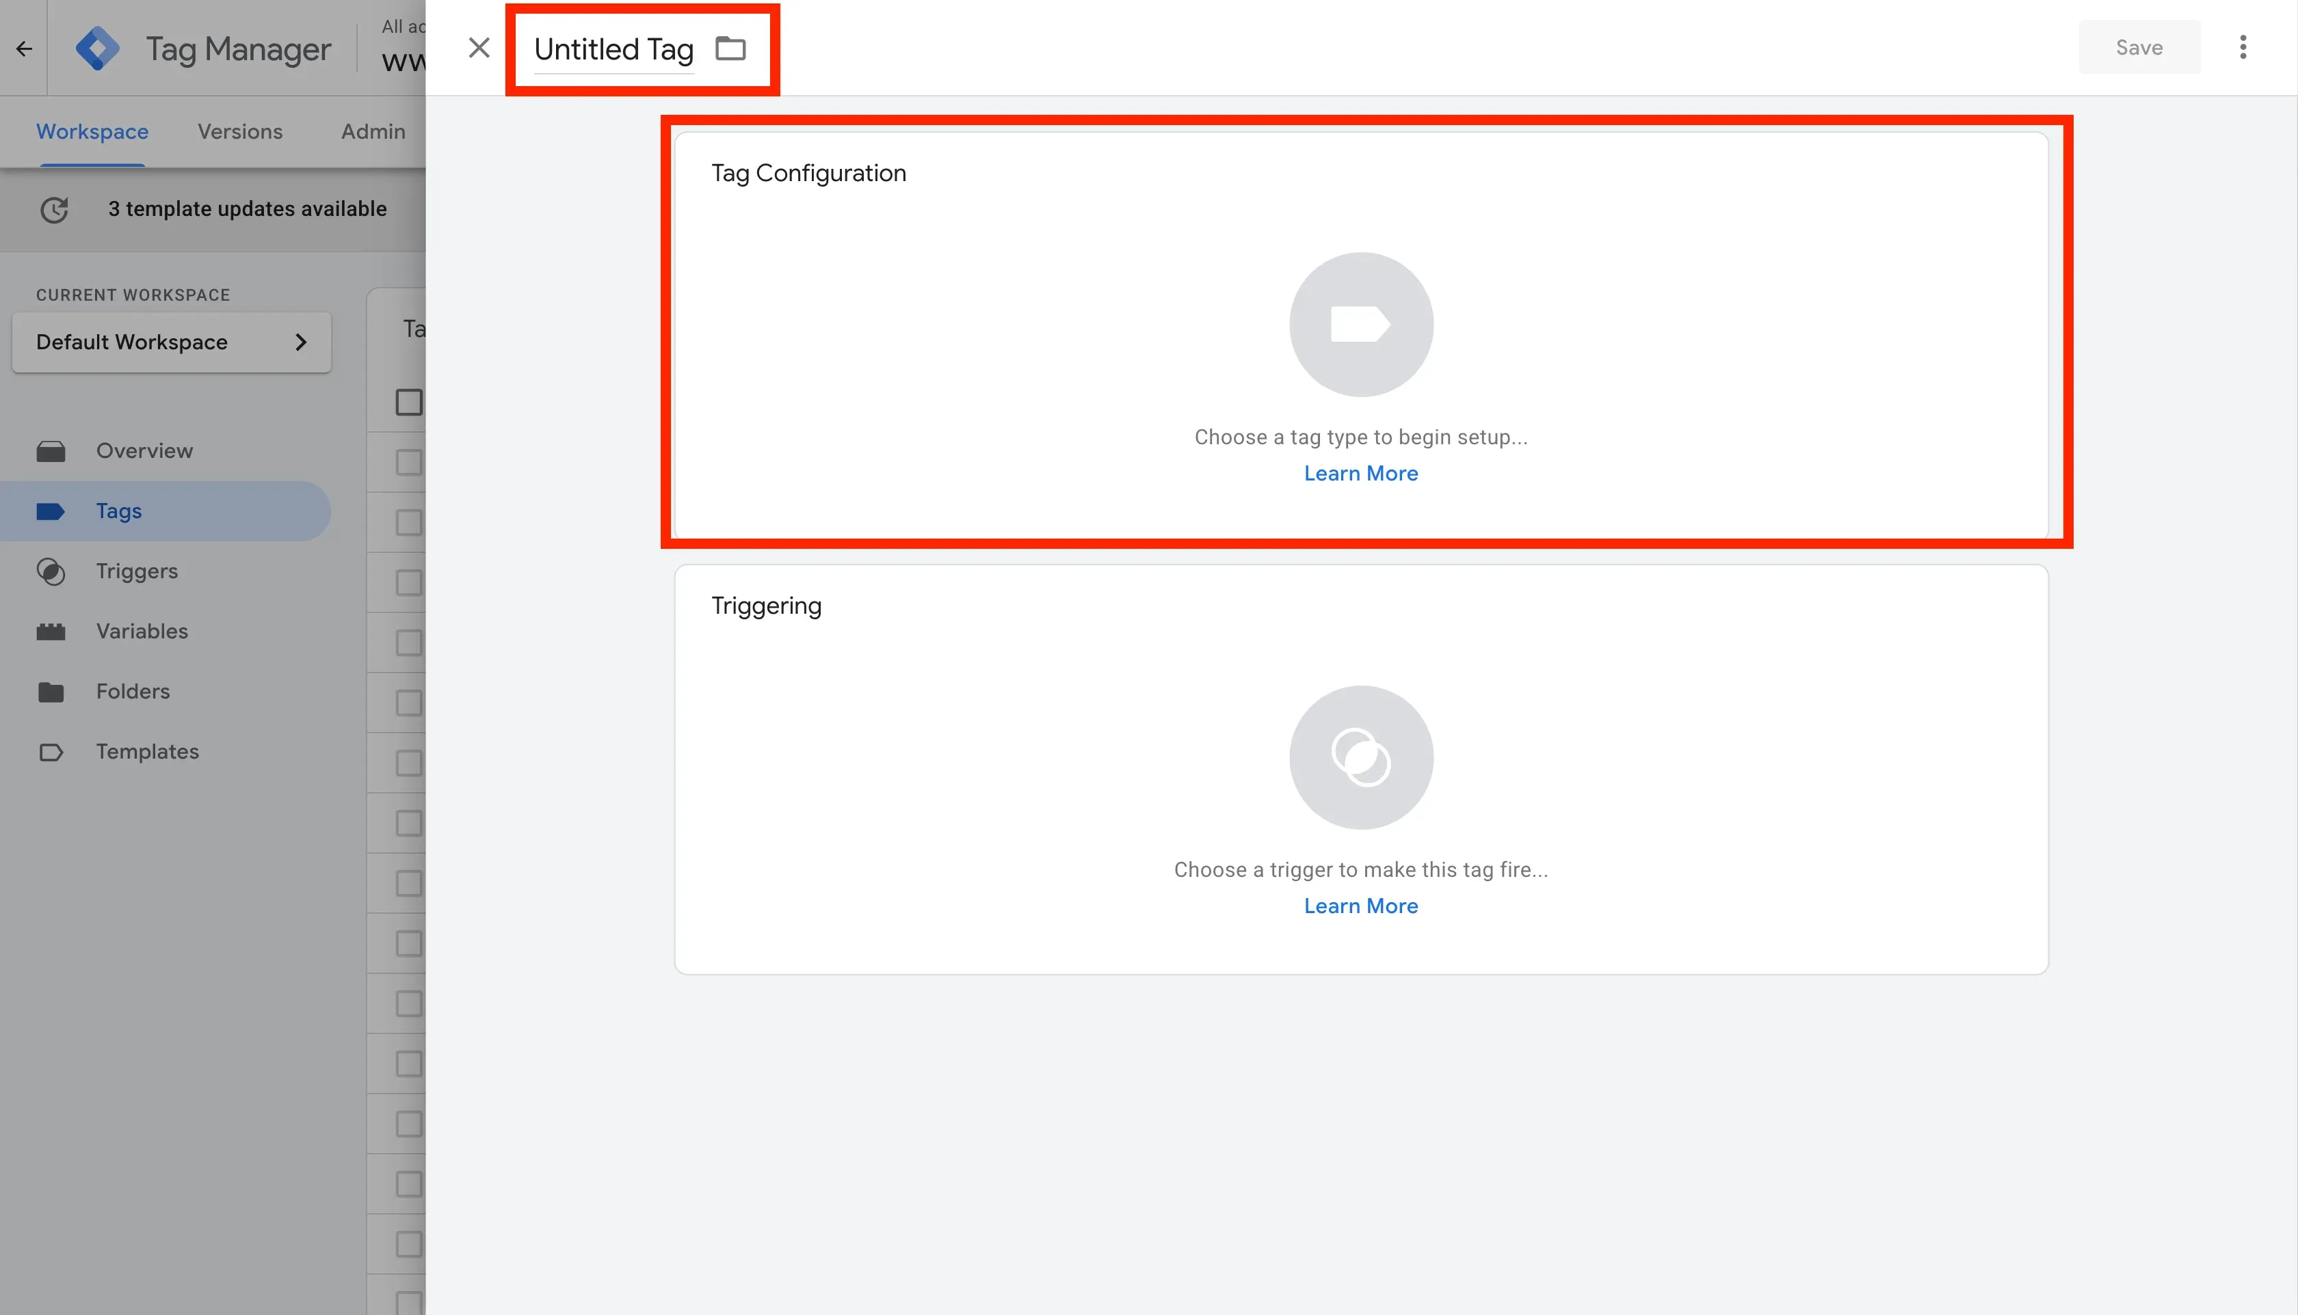Click the folder icon beside Untitled Tag
Screen dimensions: 2298x1315
[x=730, y=48]
